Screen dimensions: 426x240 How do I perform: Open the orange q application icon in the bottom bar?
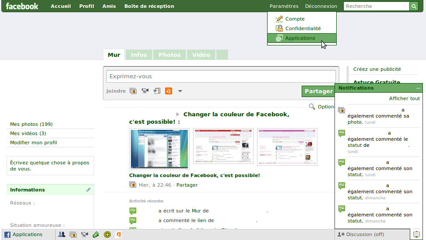click(x=119, y=235)
